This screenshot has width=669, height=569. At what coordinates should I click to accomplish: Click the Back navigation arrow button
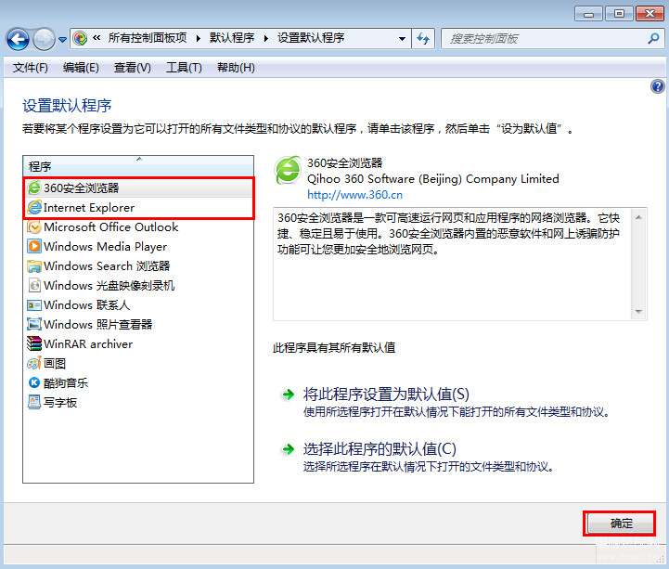click(x=18, y=39)
